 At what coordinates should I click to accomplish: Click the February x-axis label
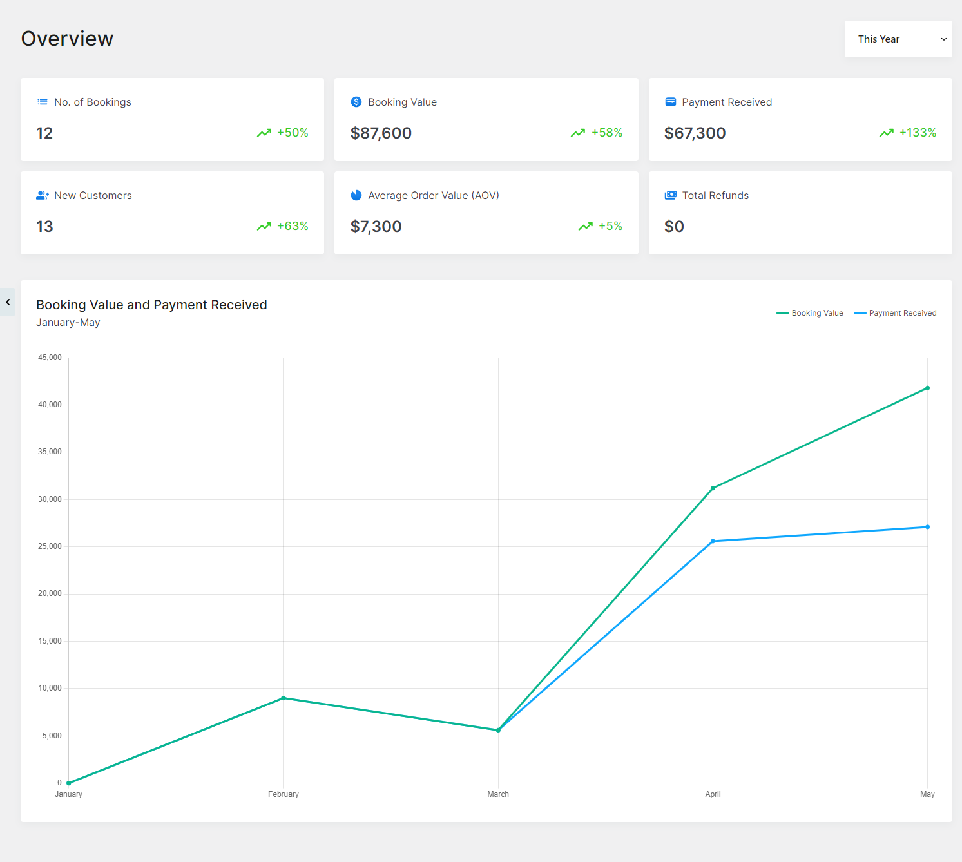(284, 794)
